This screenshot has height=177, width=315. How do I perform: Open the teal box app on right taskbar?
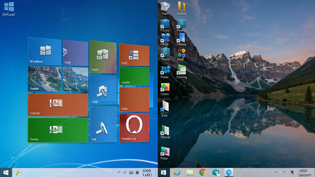(216, 173)
